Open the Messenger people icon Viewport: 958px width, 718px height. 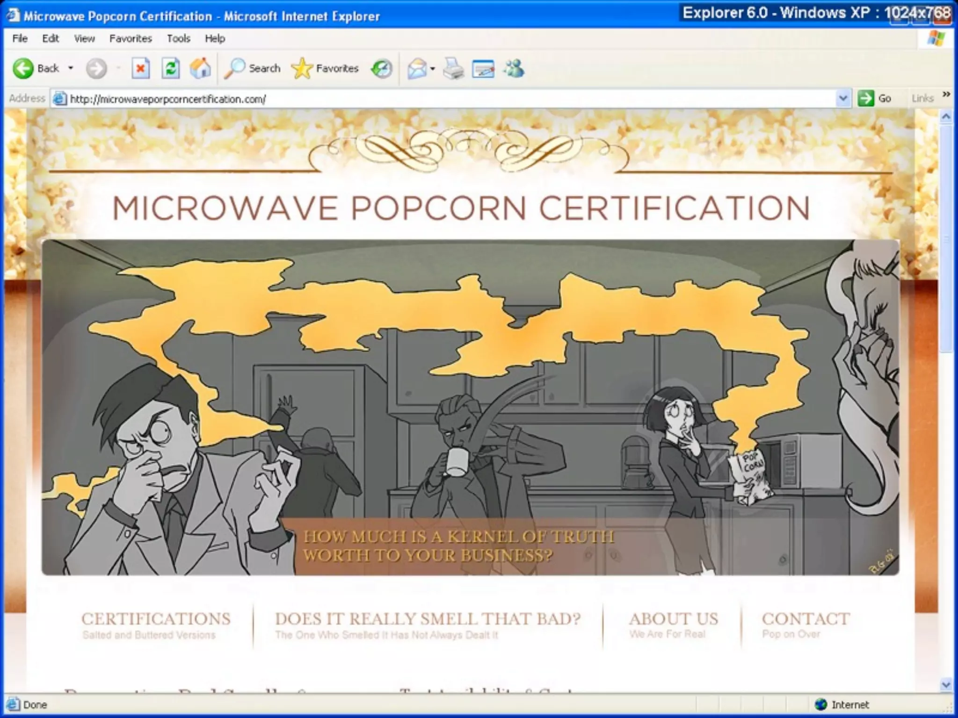point(514,69)
